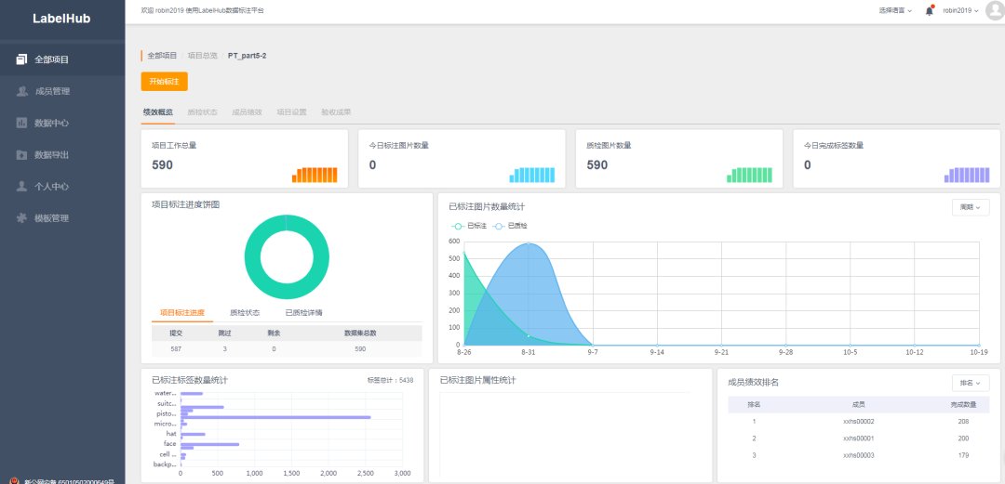
Task: Click the 跳过 value 3 cell
Action: [x=225, y=349]
